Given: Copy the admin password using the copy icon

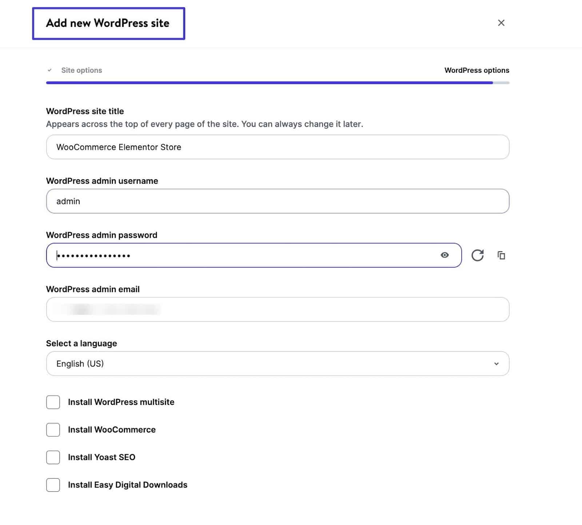Looking at the screenshot, I should click(x=502, y=255).
